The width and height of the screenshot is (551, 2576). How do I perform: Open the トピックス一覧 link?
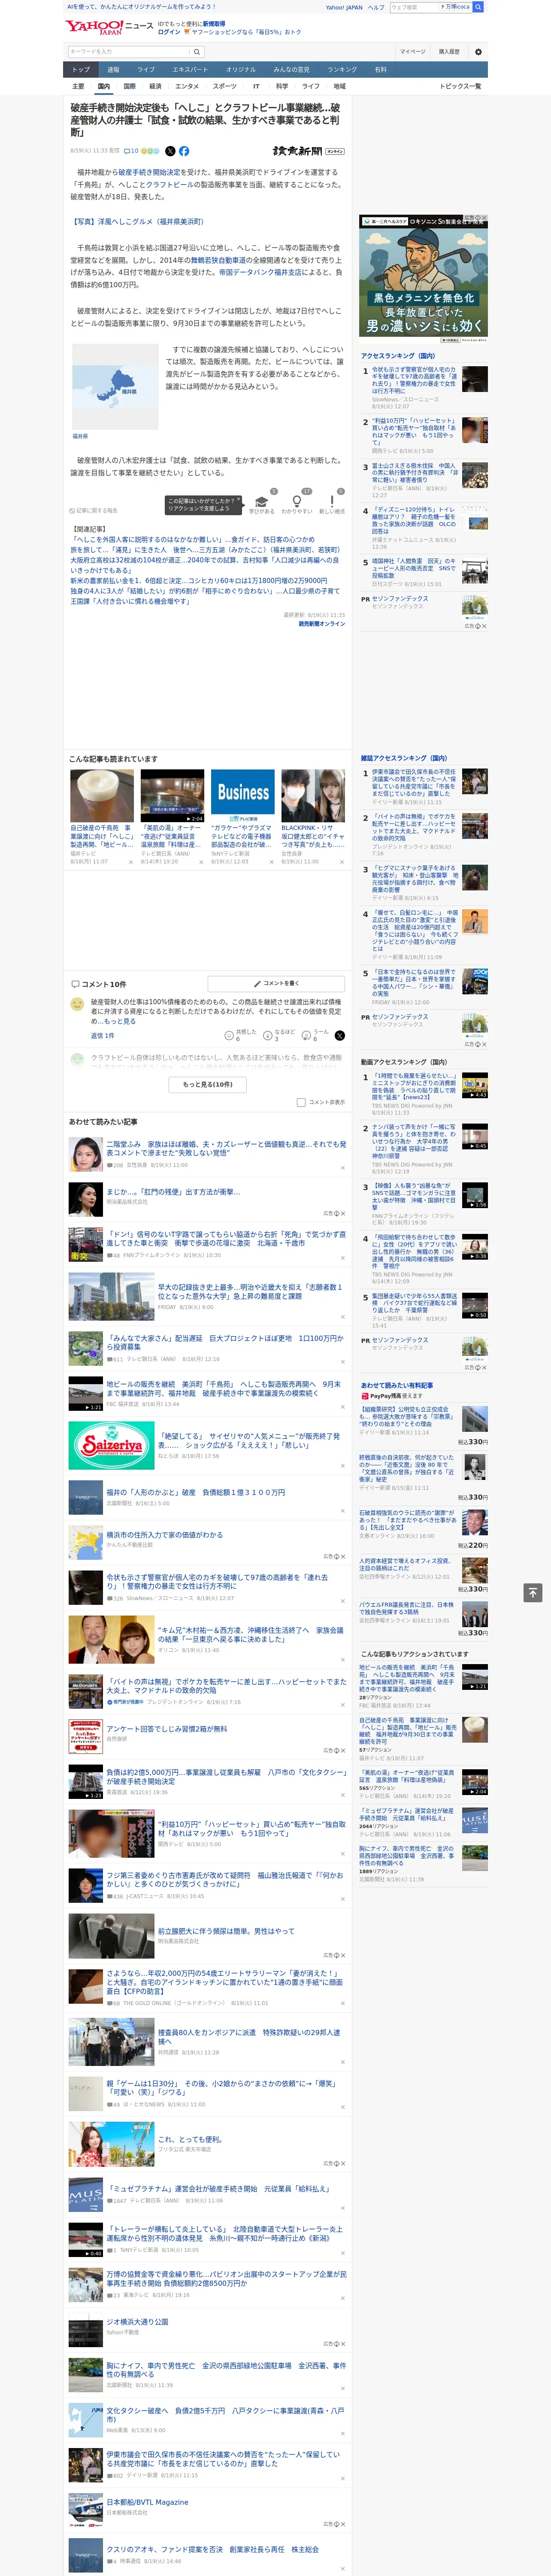coord(460,86)
